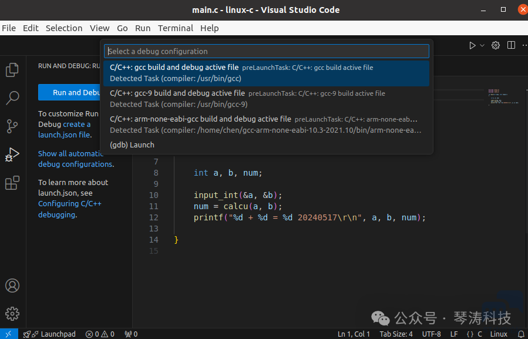Open the Selection menu
The image size is (528, 339).
point(64,28)
